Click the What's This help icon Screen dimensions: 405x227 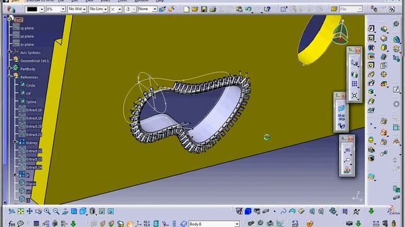click(x=267, y=9)
